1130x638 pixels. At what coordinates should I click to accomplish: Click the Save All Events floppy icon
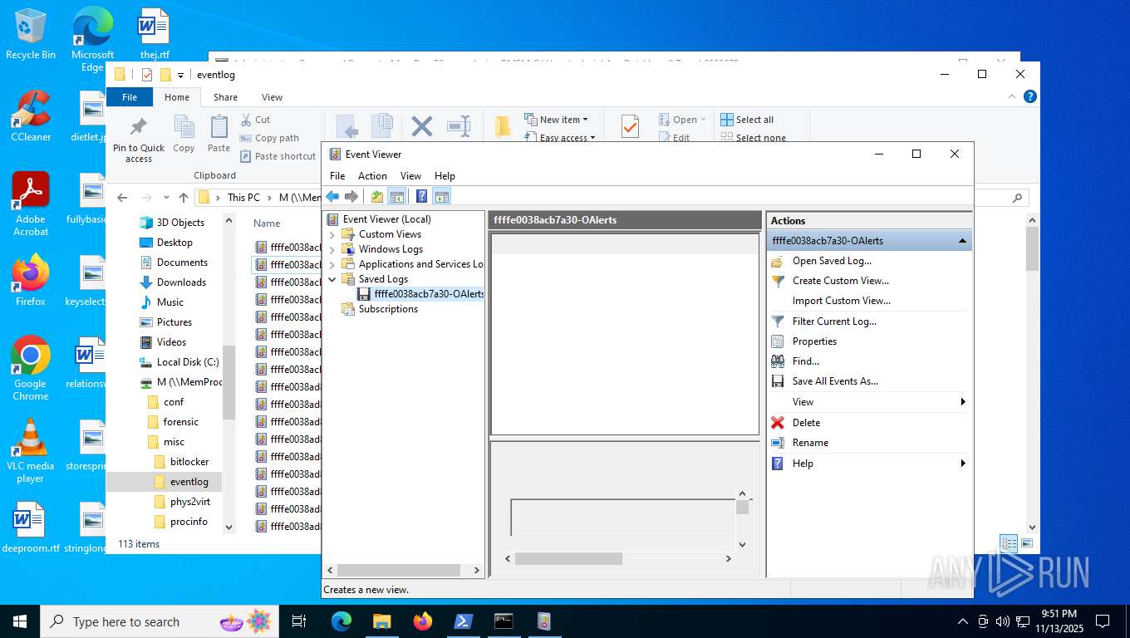pyautogui.click(x=778, y=381)
